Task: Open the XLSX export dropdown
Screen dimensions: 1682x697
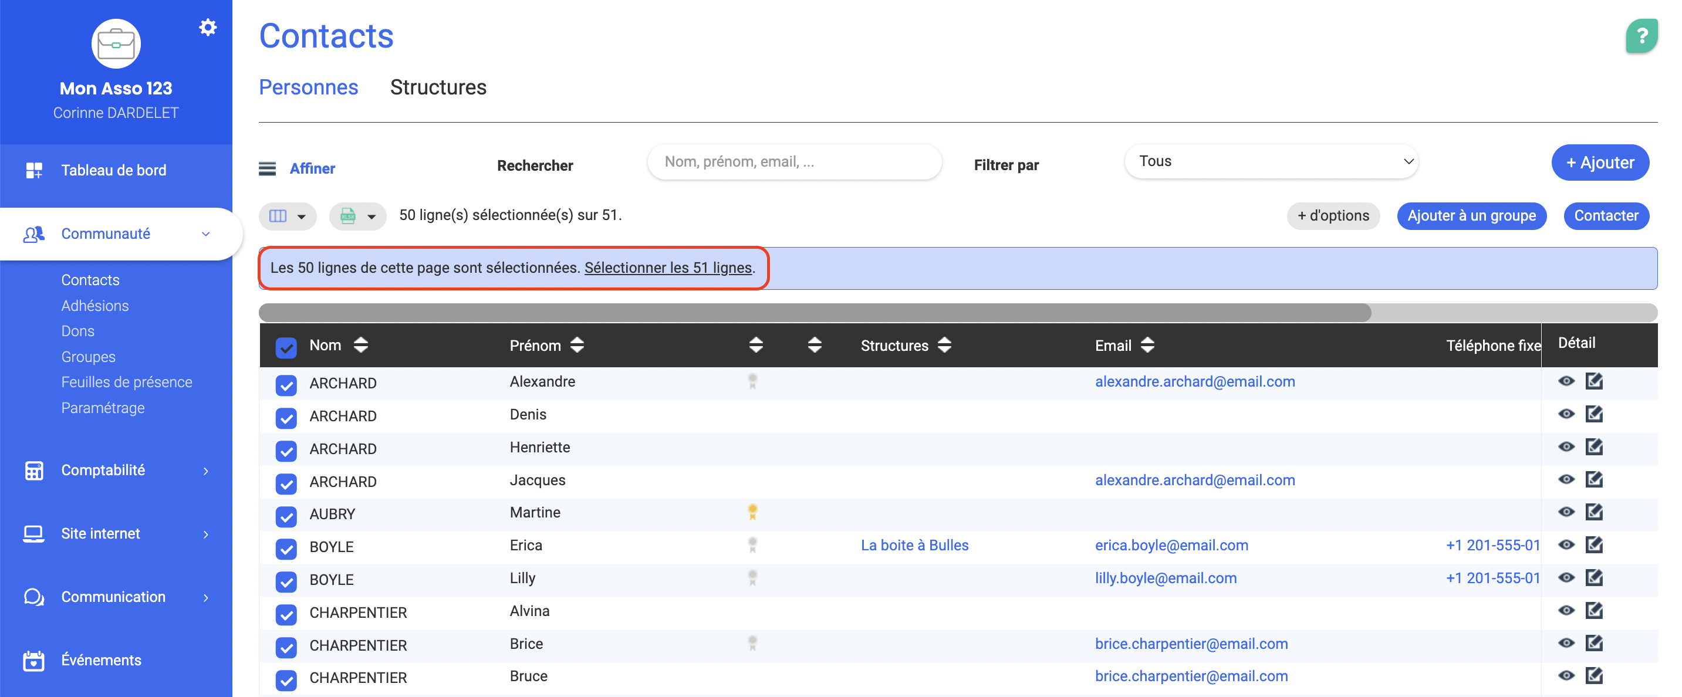Action: point(358,216)
